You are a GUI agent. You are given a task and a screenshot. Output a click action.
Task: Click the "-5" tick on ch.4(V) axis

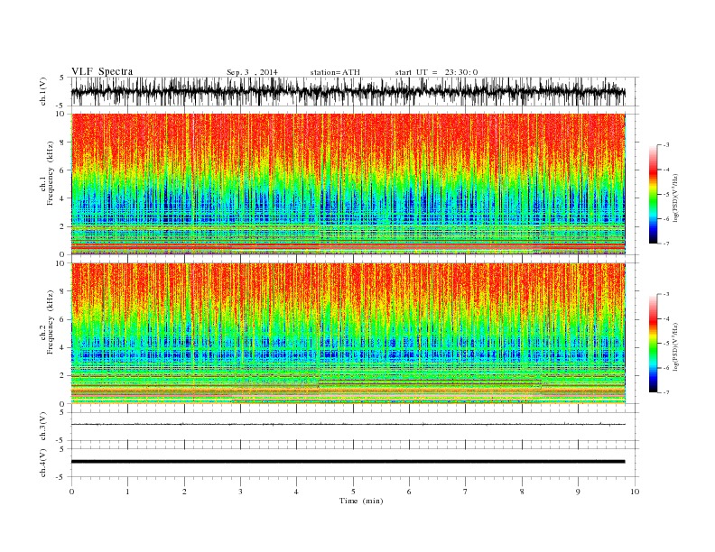tap(61, 477)
